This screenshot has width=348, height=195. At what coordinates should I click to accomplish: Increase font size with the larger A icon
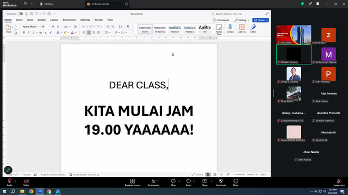pos(53,27)
